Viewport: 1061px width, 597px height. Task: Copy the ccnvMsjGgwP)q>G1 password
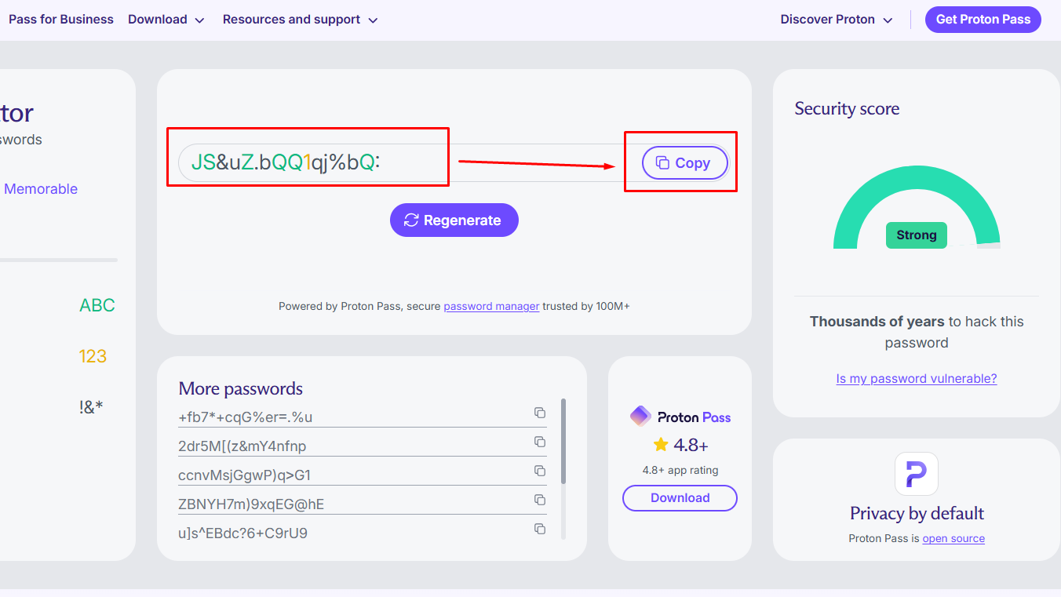coord(540,471)
